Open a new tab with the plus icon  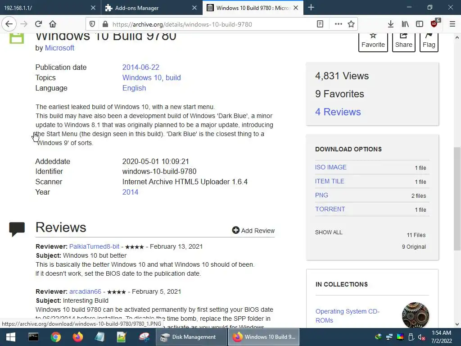(x=311, y=8)
